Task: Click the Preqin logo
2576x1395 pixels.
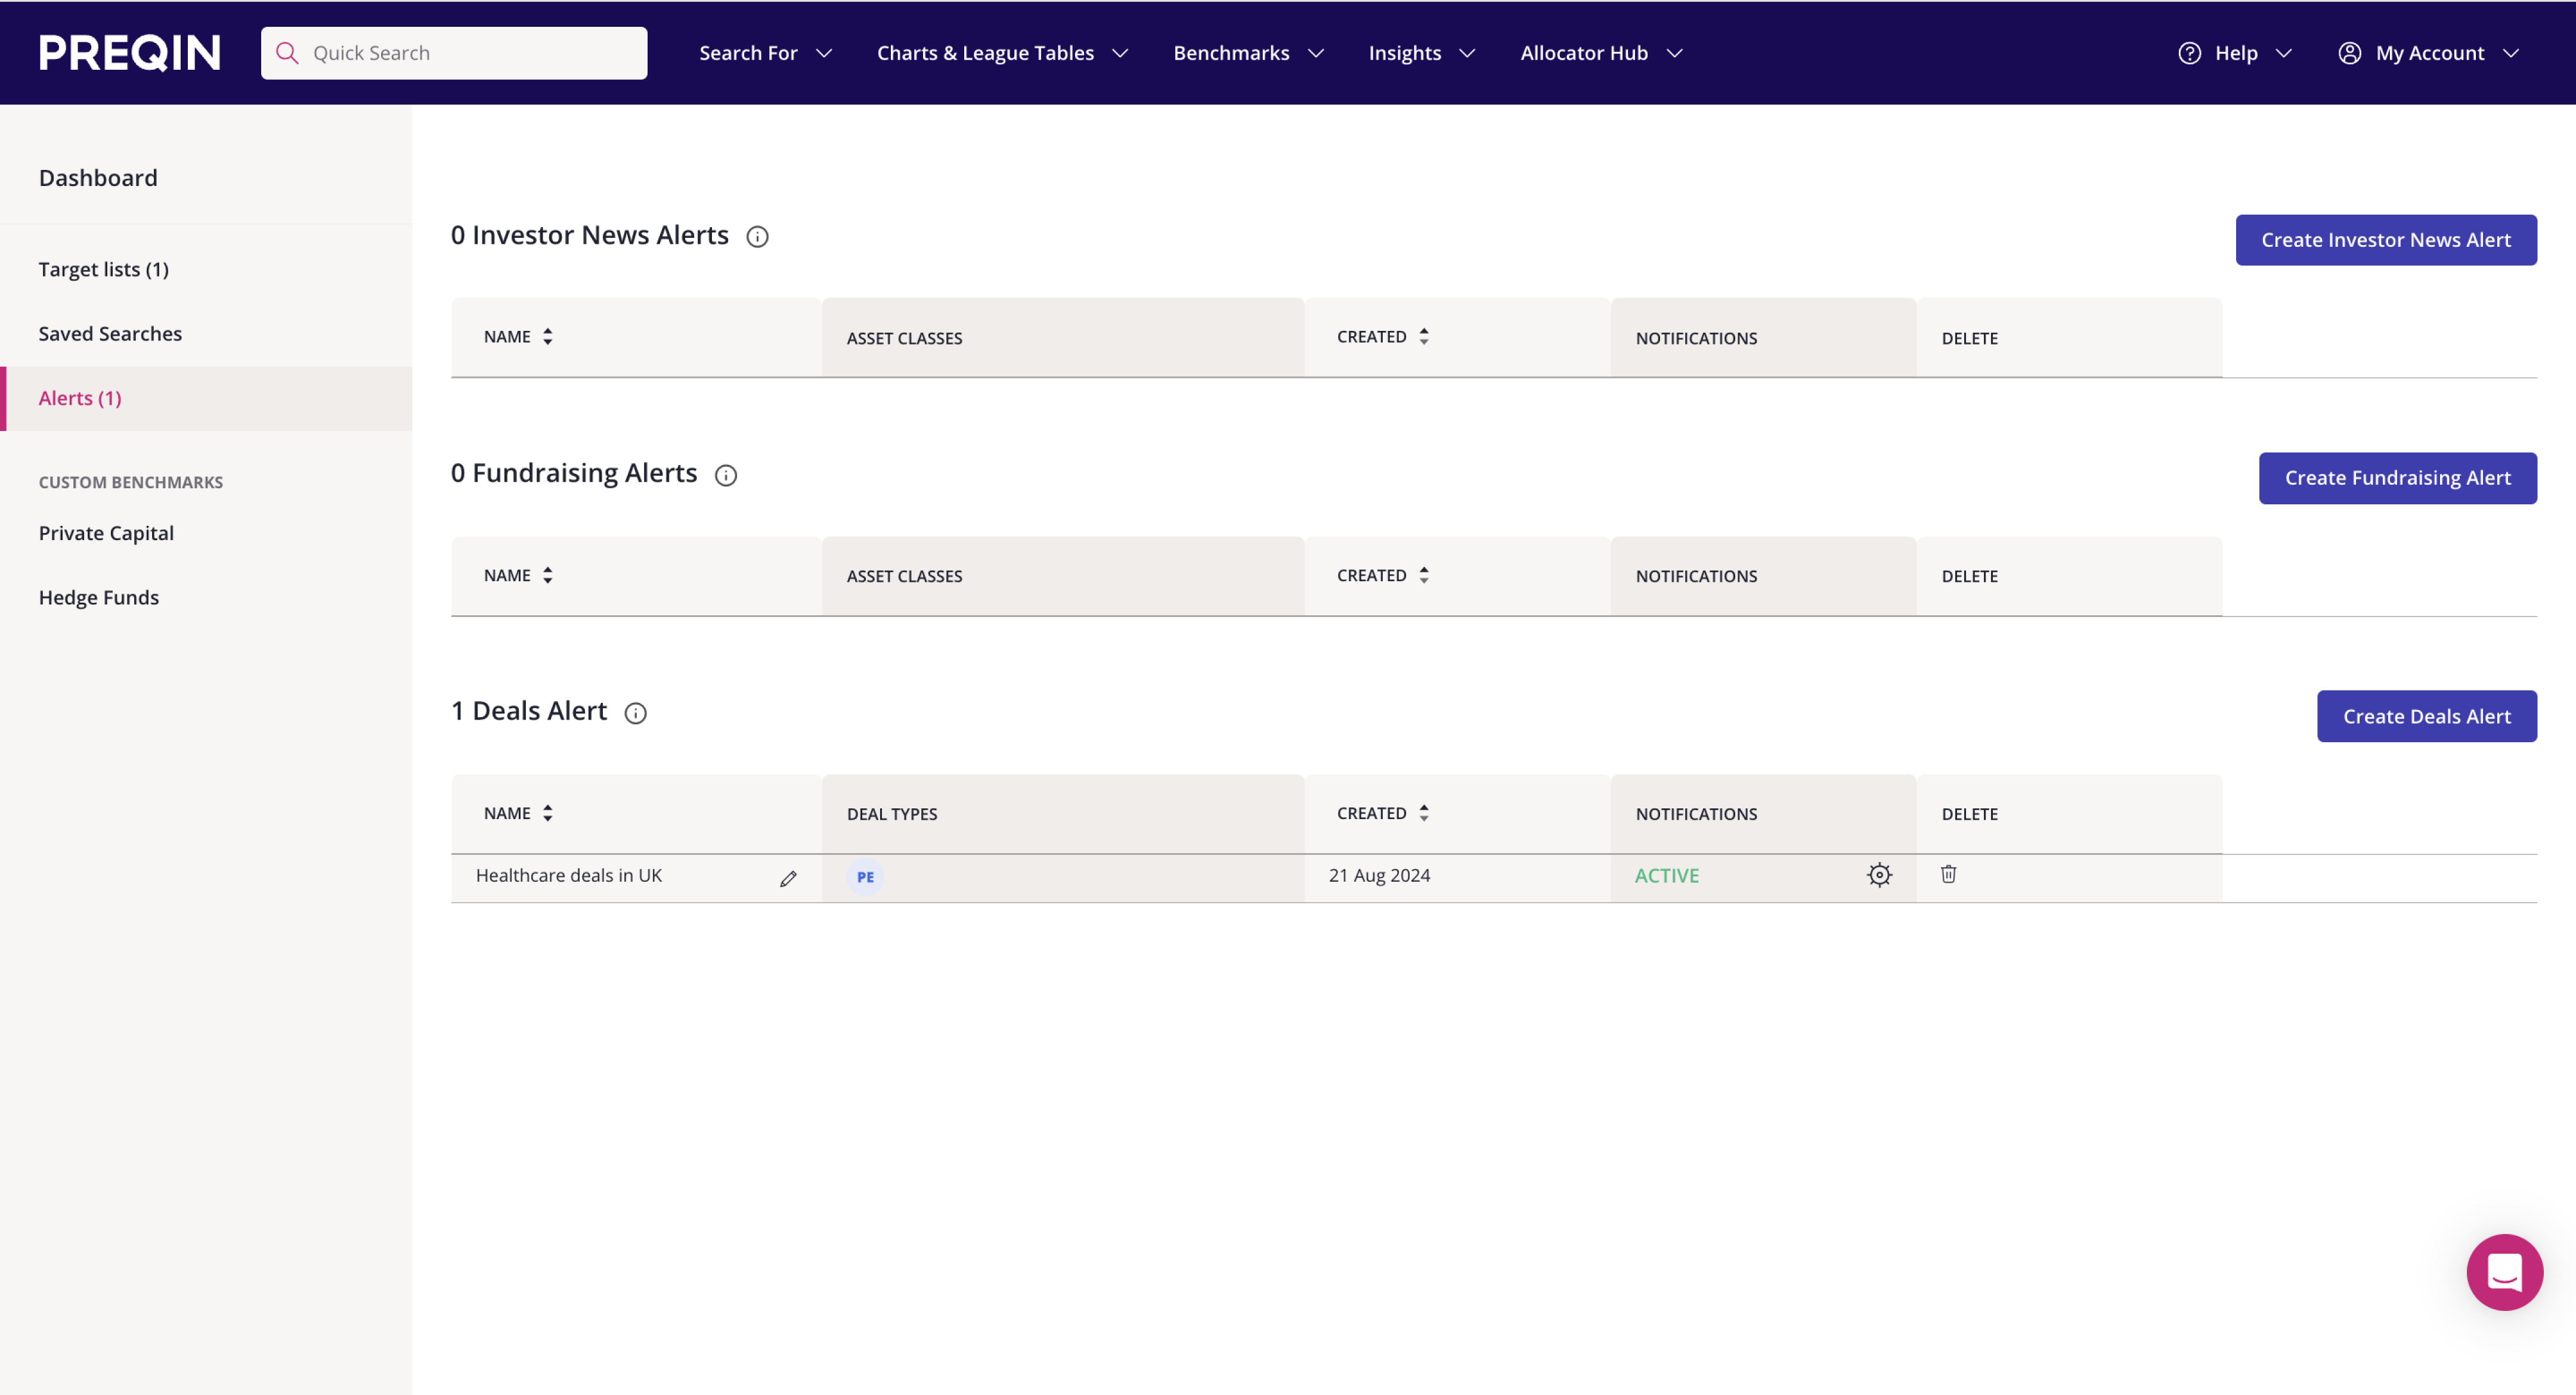Action: 130,53
